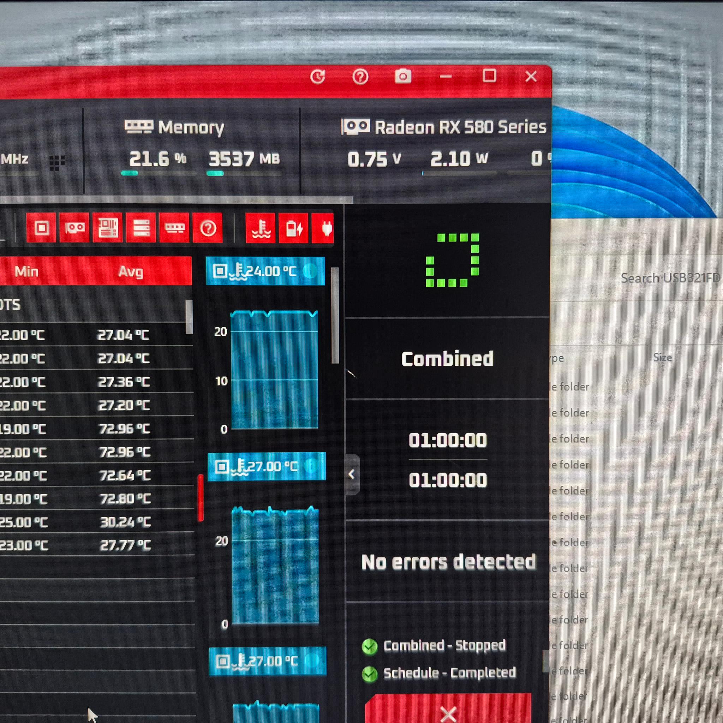
Task: Click the grid dots icon next to MHz
Action: click(57, 163)
